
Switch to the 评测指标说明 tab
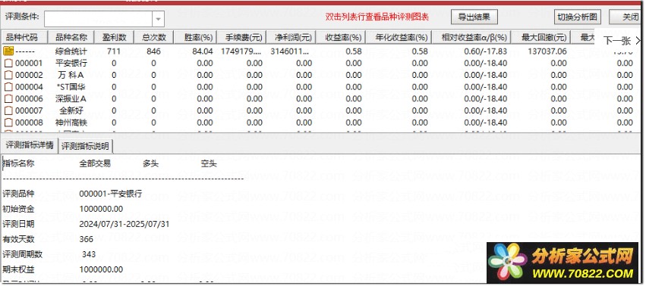tap(85, 146)
